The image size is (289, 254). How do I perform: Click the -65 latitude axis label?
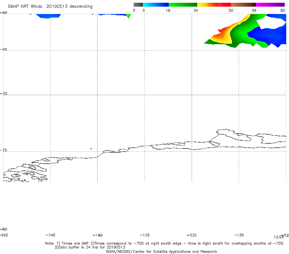pos(4,50)
